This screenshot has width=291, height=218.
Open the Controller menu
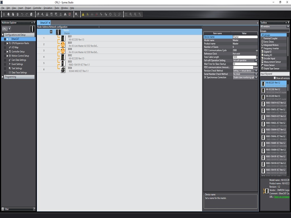click(37, 8)
